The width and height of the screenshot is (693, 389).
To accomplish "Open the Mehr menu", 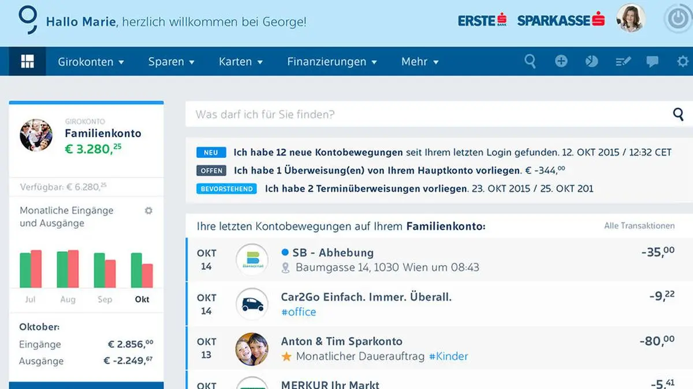I will pyautogui.click(x=420, y=62).
